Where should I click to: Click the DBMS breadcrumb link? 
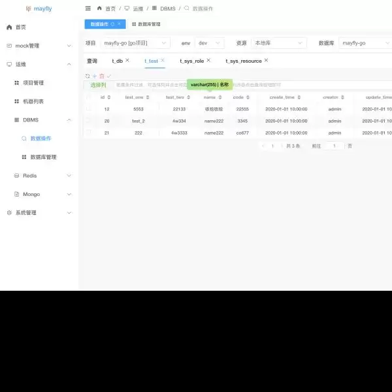(x=168, y=8)
